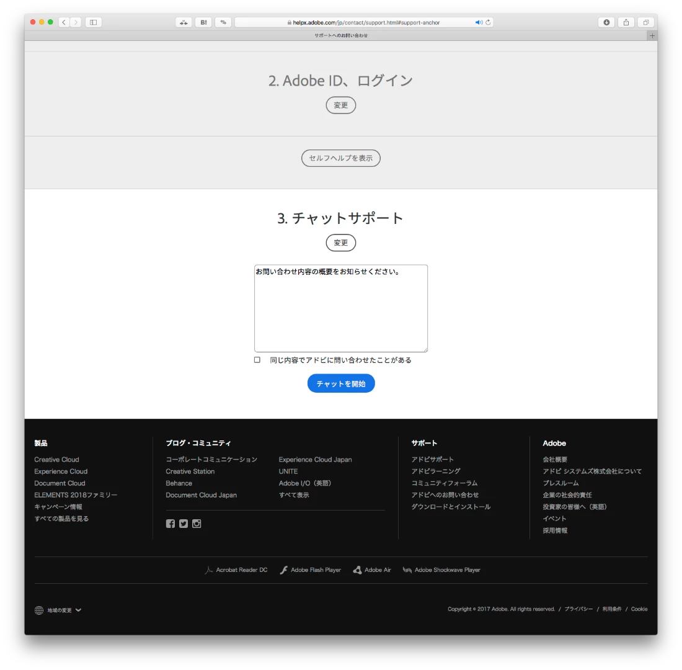Check 同じ内容でアドビに問い合わせたことがある checkbox

click(x=257, y=360)
